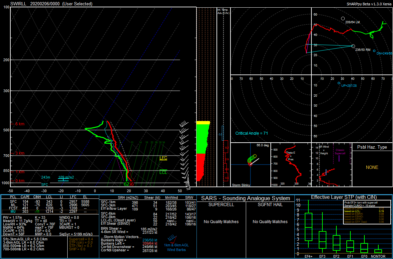Click the Psbl Haz. Type header
The image size is (393, 259).
pos(372,147)
